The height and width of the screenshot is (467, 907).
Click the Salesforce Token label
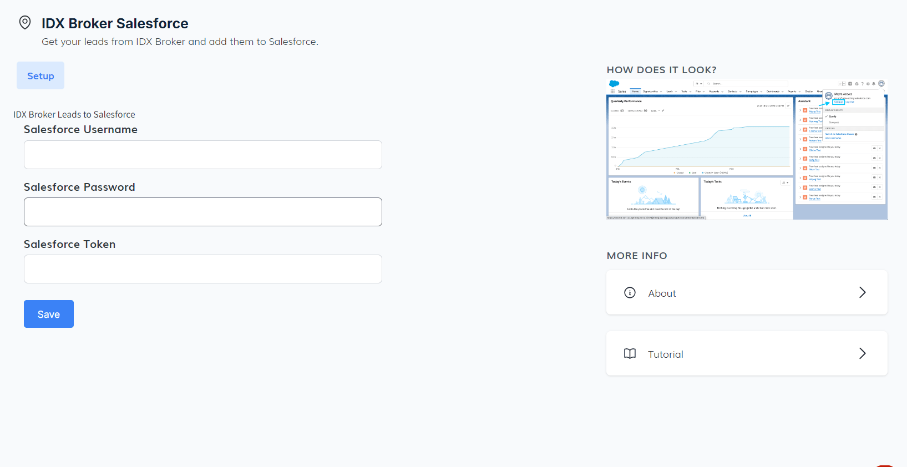69,244
